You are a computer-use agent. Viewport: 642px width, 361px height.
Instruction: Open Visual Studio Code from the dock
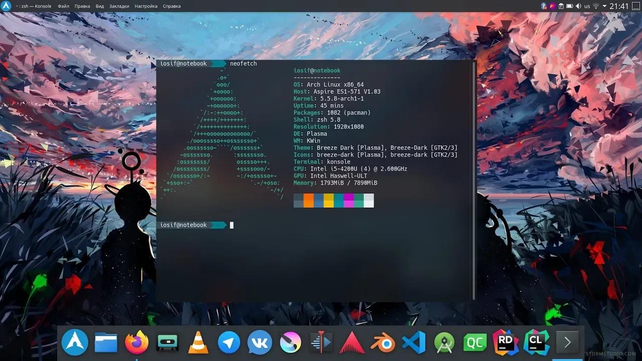point(413,342)
